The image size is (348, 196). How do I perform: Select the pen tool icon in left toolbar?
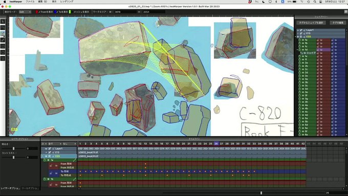pyautogui.click(x=3, y=40)
